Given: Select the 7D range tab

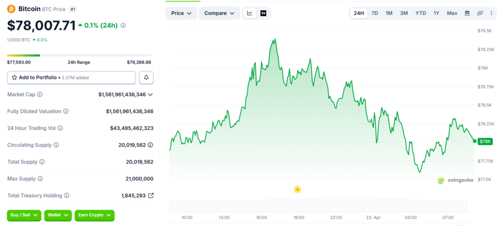Looking at the screenshot, I should pos(375,13).
